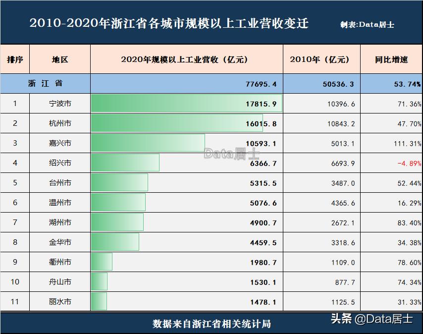This screenshot has height=334, width=423.
Task: Click the 地区 column header
Action: [60, 59]
